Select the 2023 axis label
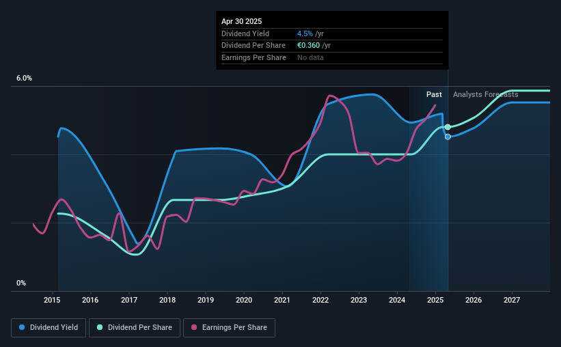Image resolution: width=561 pixels, height=347 pixels. tap(359, 300)
